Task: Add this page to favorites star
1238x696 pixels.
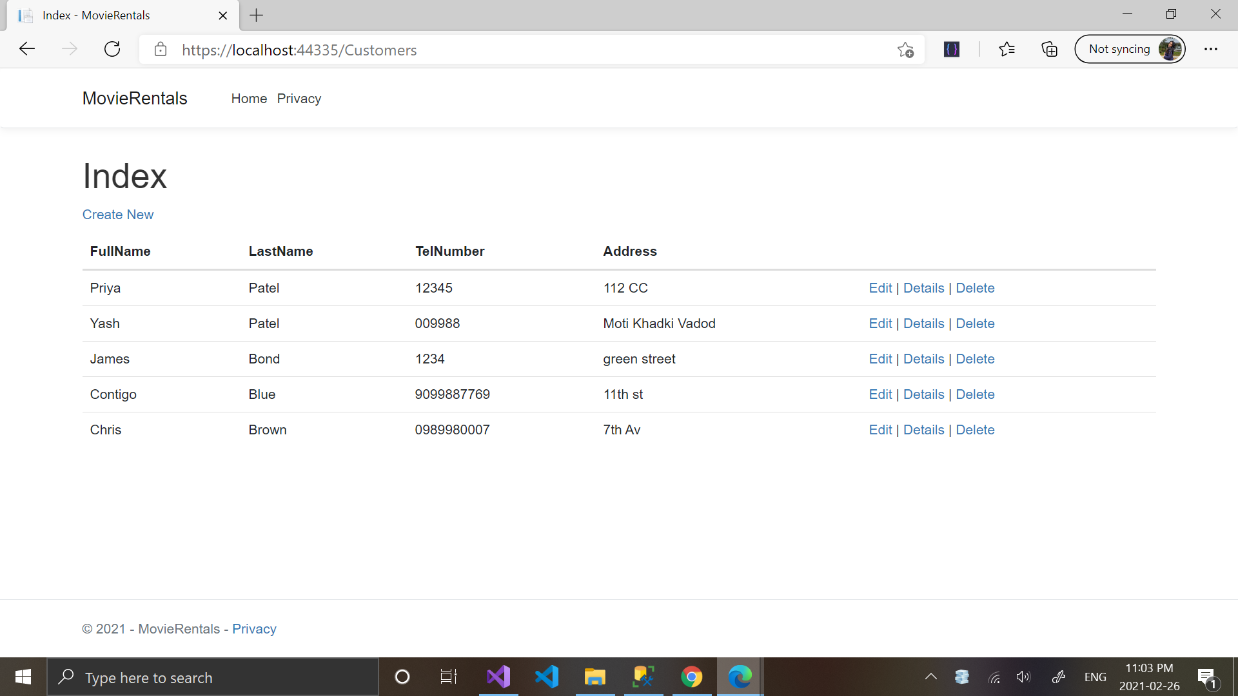Action: click(905, 50)
